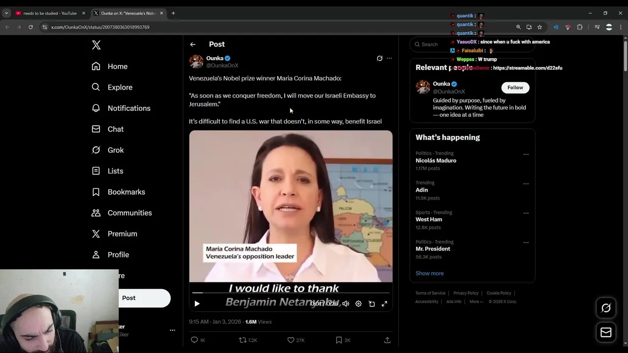
Task: Open Ounka avatar in Relevant people
Action: pos(423,87)
